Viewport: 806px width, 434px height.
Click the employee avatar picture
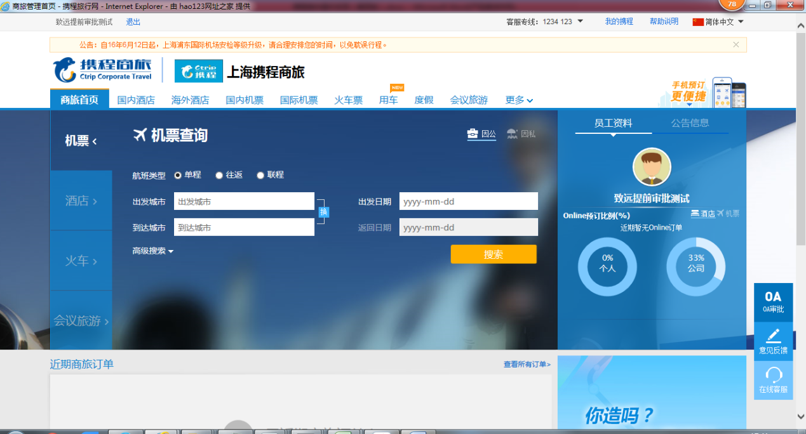pyautogui.click(x=652, y=167)
